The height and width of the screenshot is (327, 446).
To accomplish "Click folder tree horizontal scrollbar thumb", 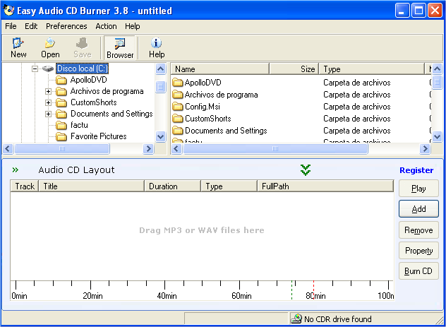I will (61, 148).
